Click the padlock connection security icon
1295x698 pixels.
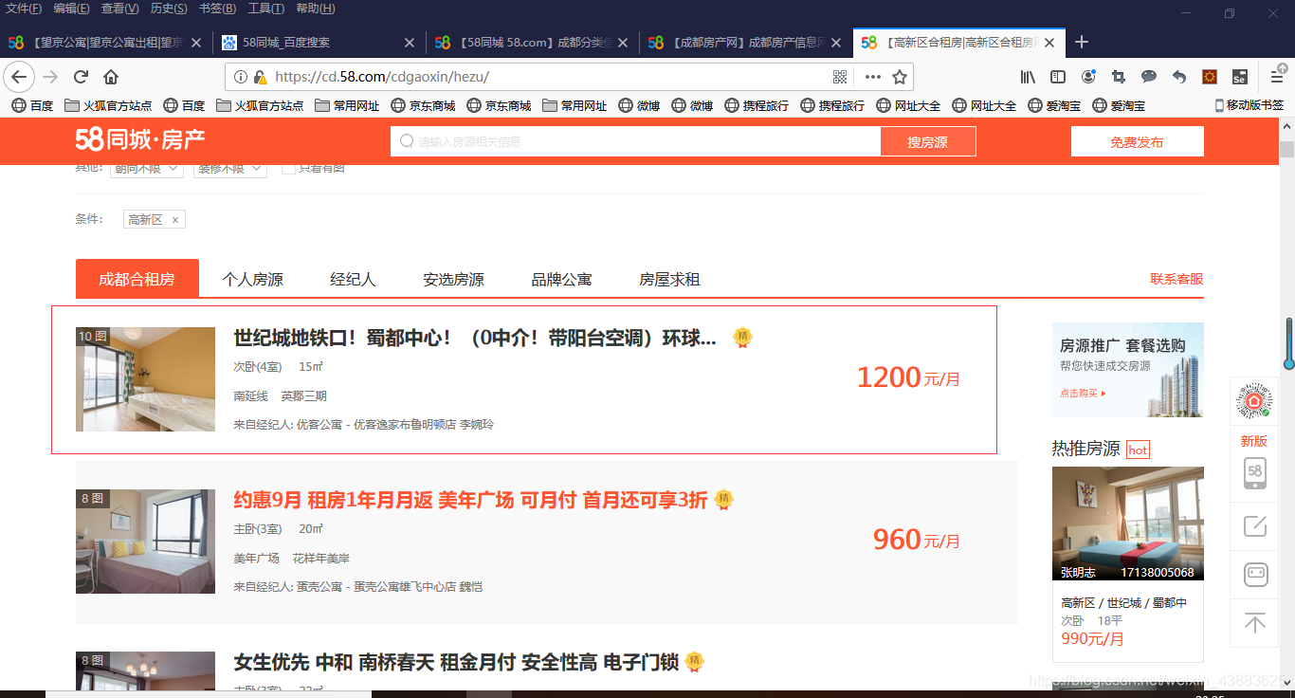tap(258, 77)
